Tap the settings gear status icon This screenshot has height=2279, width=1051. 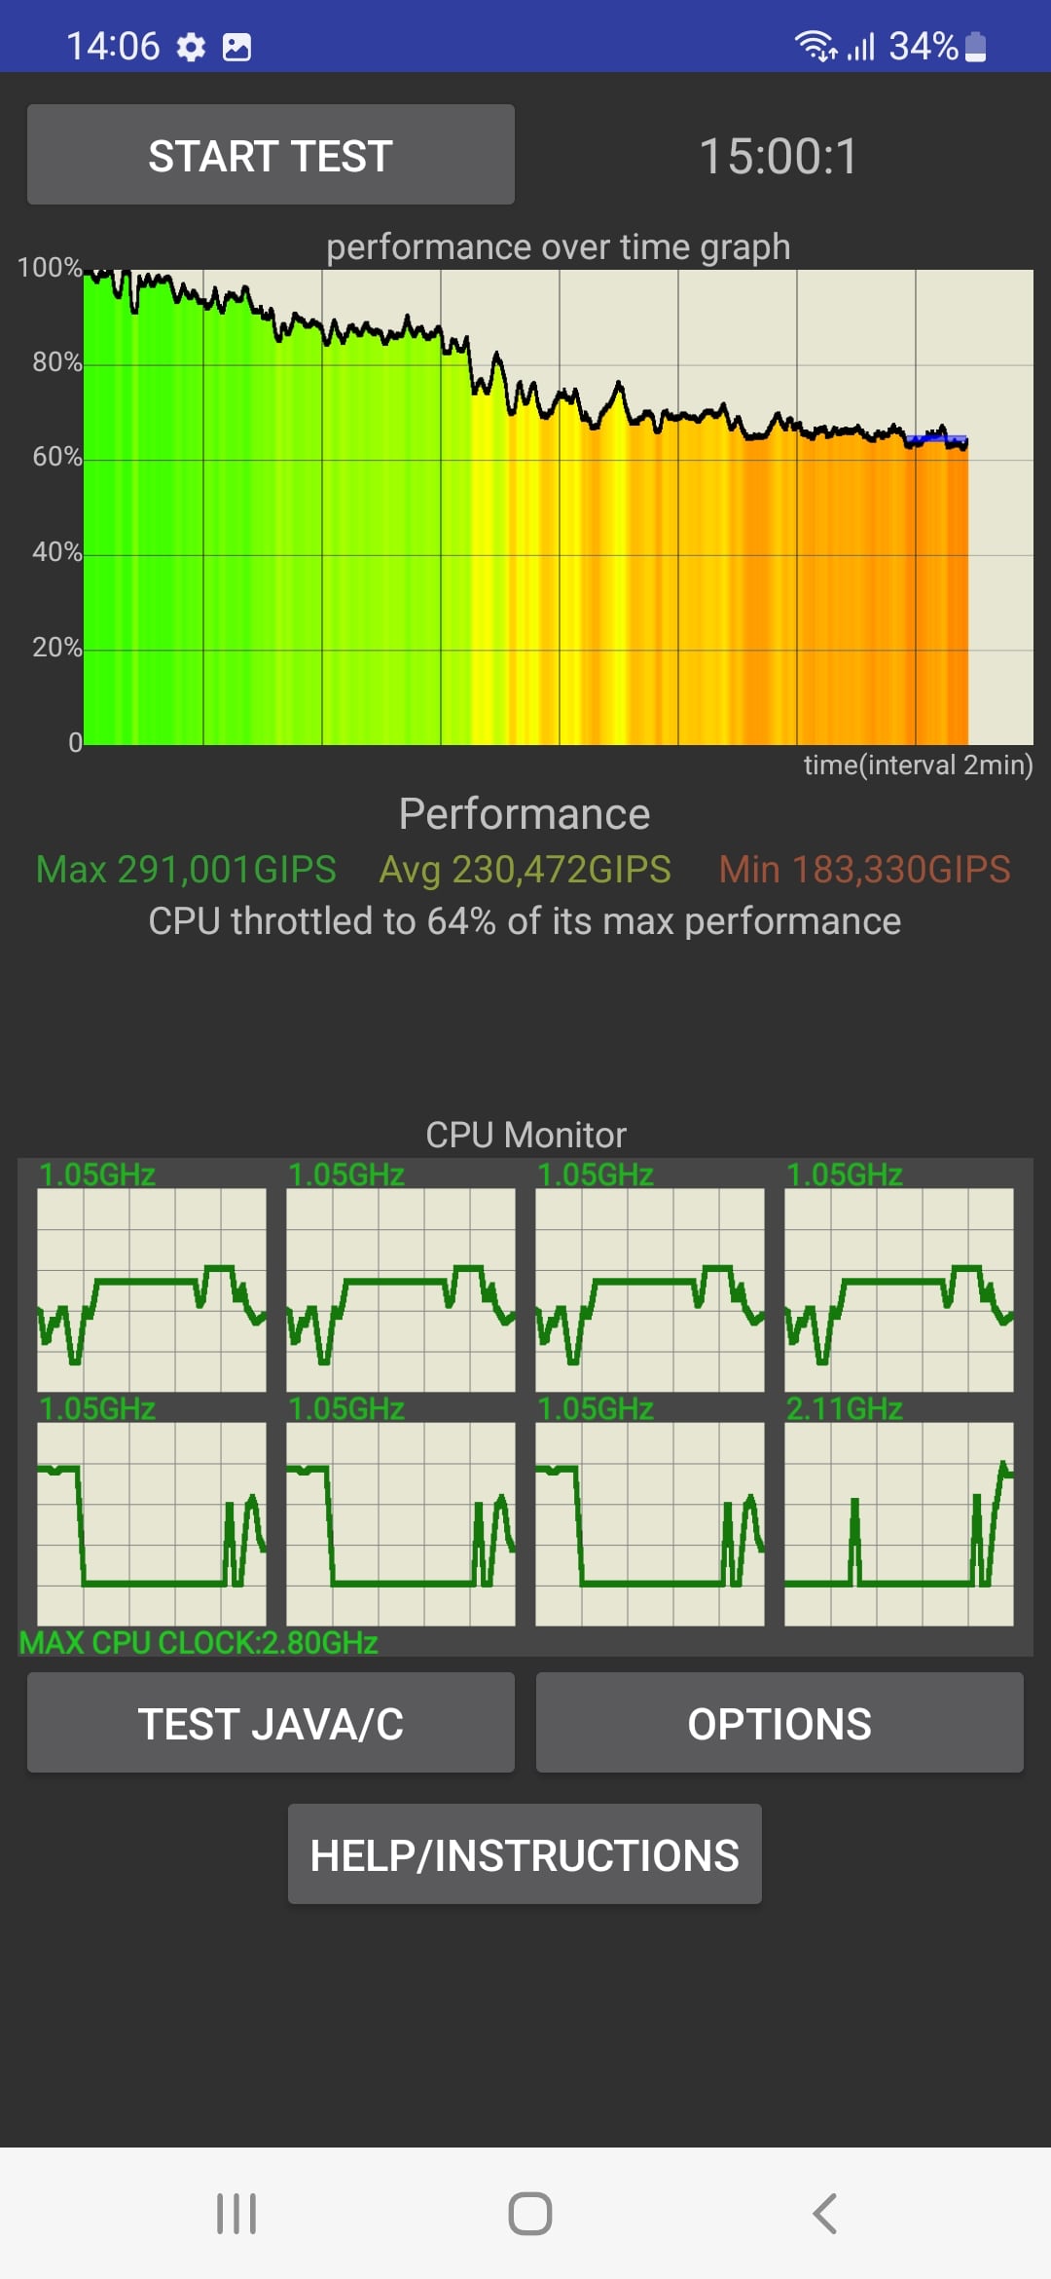pos(191,47)
